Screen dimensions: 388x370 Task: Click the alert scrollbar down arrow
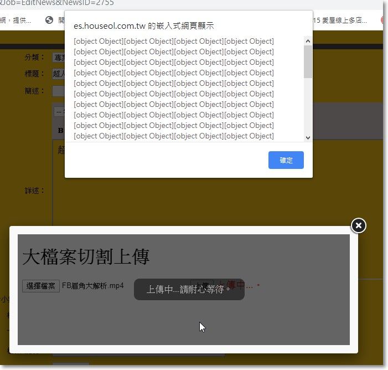[308, 137]
